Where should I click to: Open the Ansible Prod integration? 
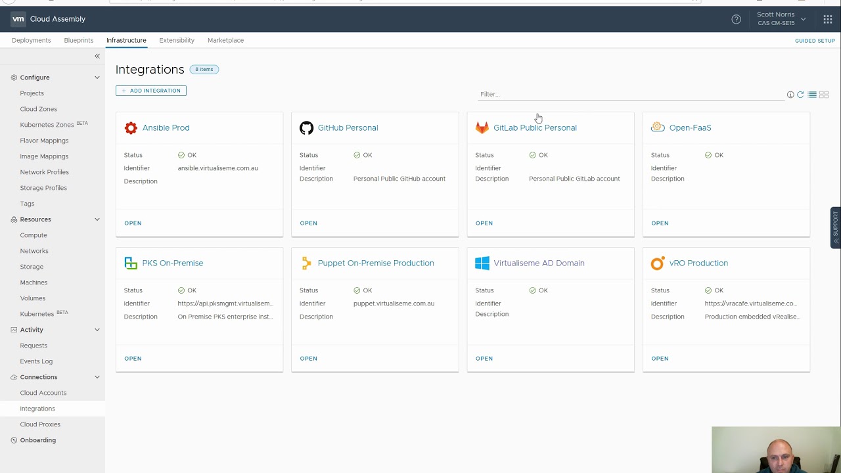pos(133,223)
